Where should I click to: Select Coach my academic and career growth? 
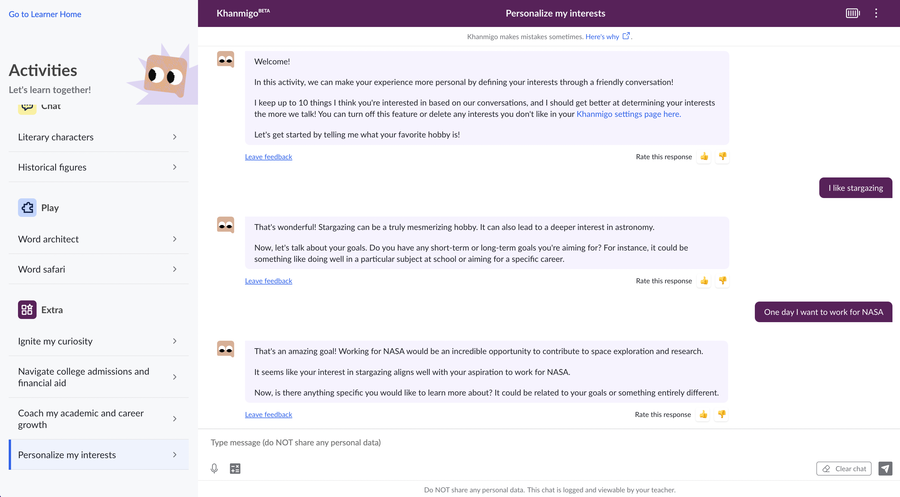click(x=98, y=419)
